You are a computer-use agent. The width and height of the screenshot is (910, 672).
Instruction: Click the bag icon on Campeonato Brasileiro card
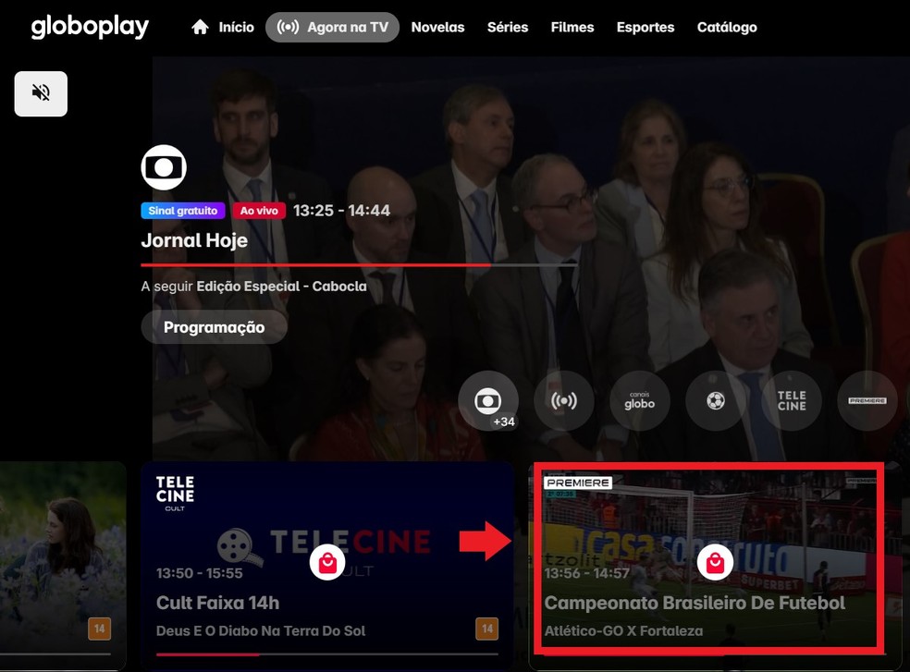[715, 562]
